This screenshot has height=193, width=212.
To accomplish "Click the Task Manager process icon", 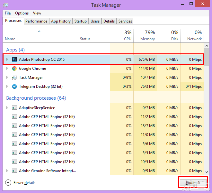I will (14, 78).
